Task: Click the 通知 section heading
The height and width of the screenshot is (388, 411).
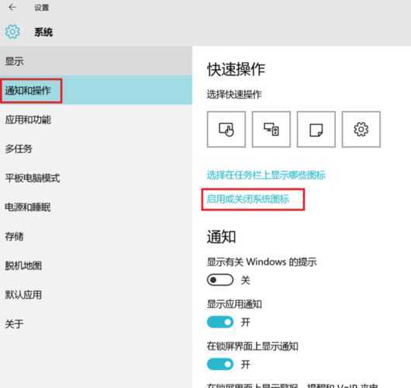Action: click(221, 237)
